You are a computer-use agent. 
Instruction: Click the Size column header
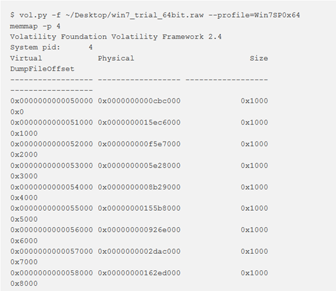(259, 58)
